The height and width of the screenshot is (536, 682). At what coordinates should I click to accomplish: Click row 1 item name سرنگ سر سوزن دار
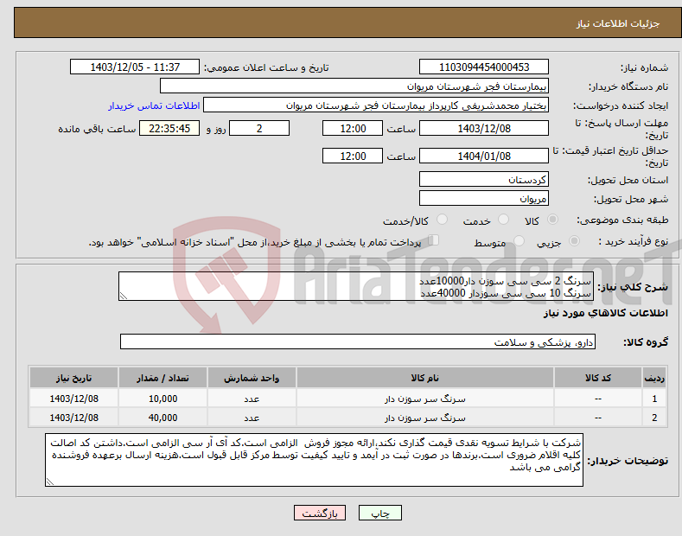425,399
